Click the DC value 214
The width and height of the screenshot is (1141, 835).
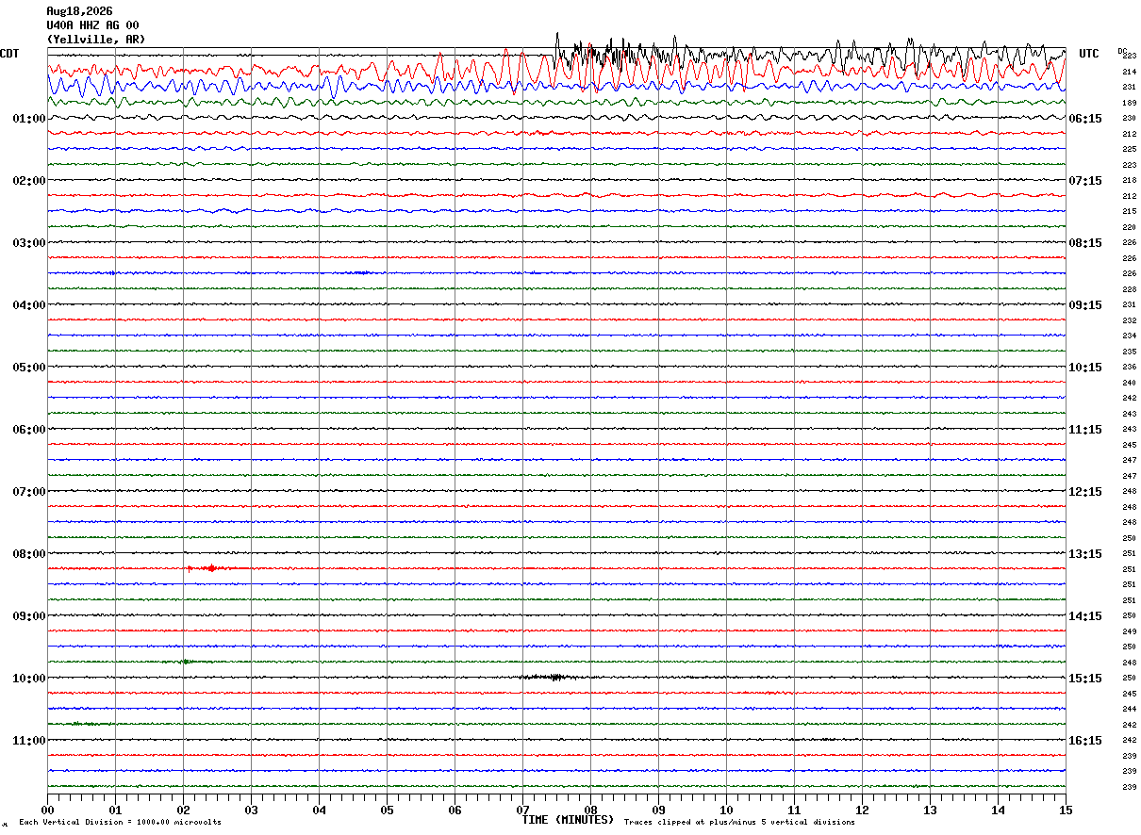coord(1129,72)
